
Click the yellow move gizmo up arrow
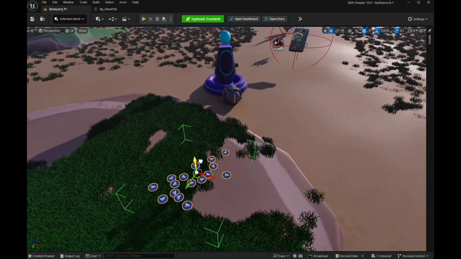pos(195,160)
